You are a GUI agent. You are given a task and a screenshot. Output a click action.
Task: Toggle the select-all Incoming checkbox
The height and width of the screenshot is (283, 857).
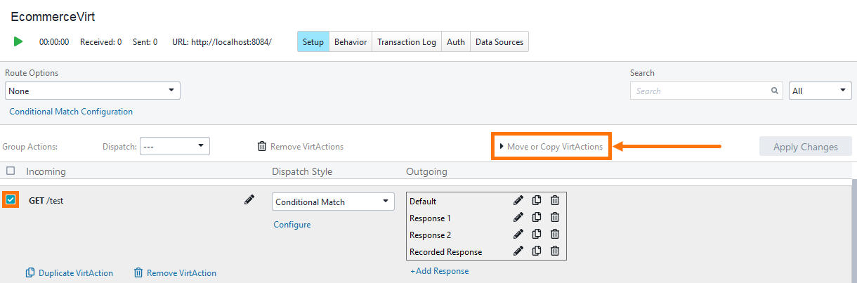[x=11, y=171]
